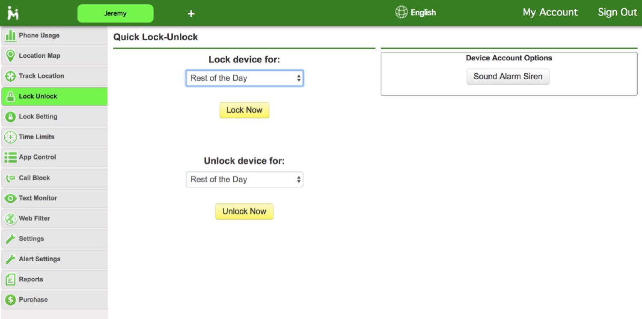Open the Unlock device duration dropdown

tap(244, 179)
